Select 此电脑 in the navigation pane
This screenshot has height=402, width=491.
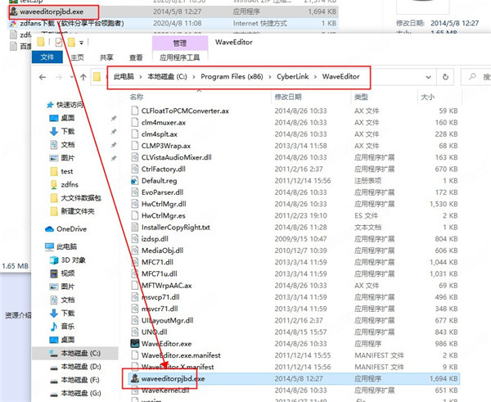66,247
